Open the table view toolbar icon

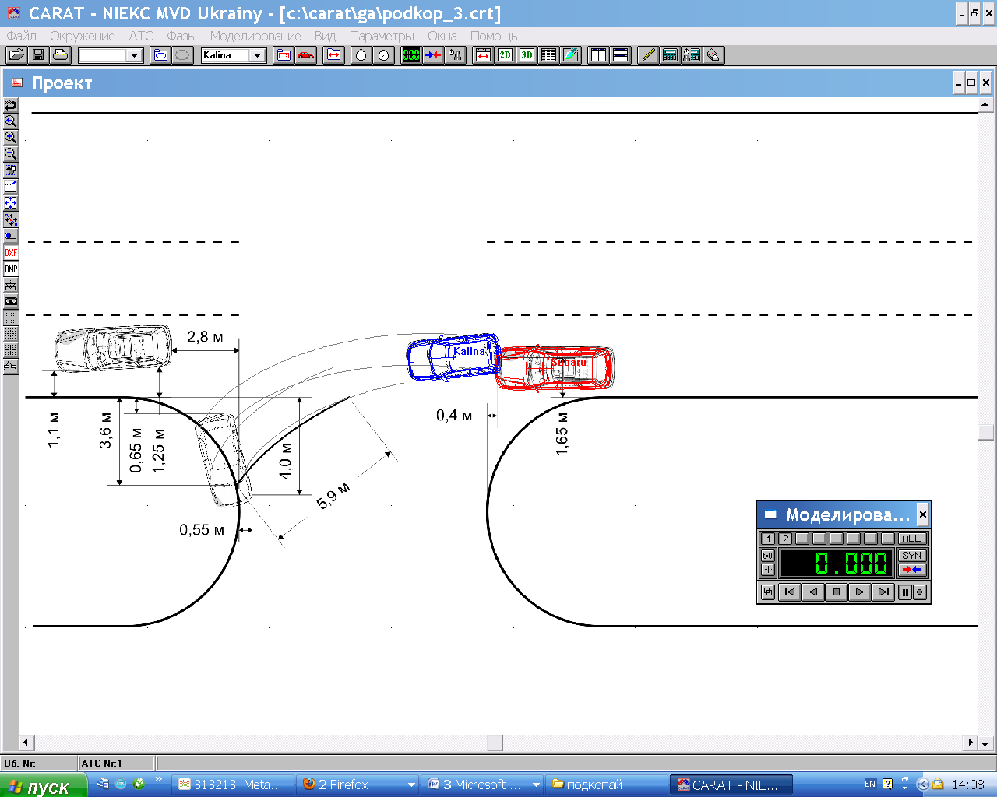pos(549,55)
